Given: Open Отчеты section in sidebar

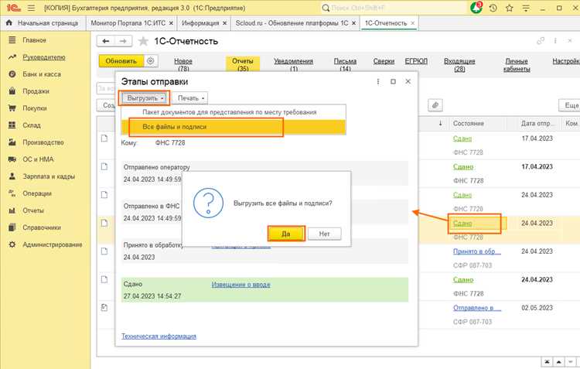Looking at the screenshot, I should 33,210.
